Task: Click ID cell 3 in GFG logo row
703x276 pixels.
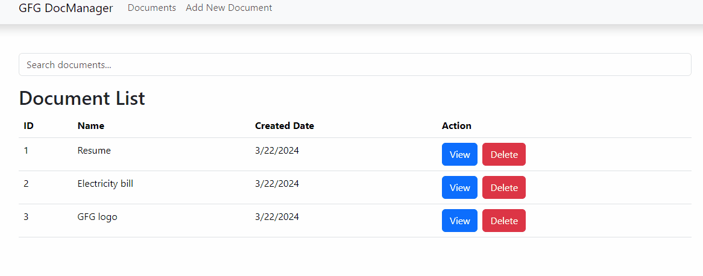Action: (26, 217)
